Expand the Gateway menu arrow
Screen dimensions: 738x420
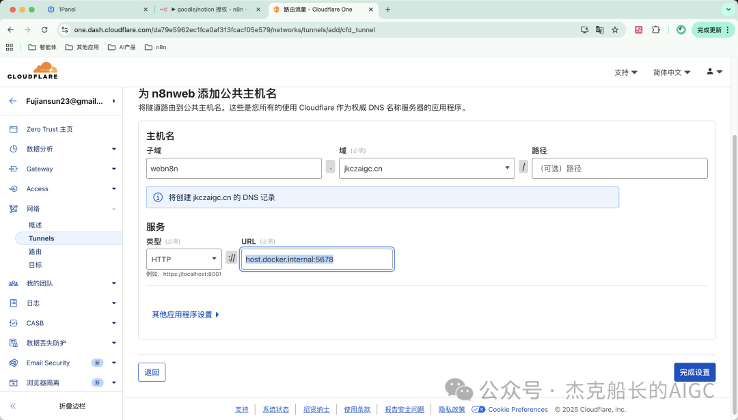coord(114,169)
